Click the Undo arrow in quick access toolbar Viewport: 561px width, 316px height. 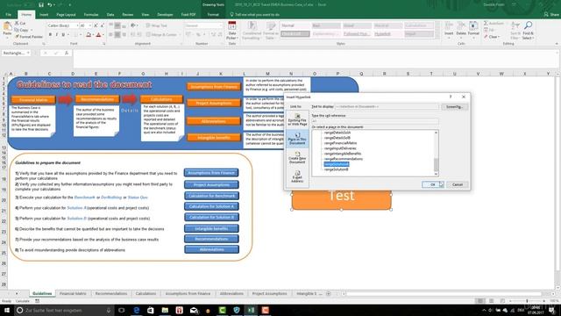click(x=50, y=5)
